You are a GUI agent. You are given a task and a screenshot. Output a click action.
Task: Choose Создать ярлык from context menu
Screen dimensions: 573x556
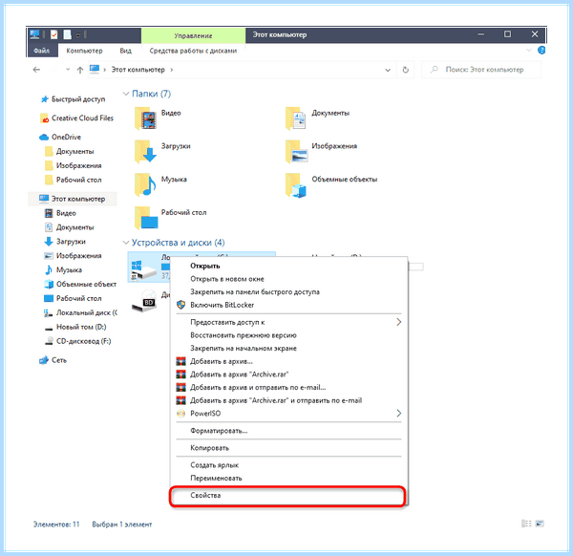point(288,465)
